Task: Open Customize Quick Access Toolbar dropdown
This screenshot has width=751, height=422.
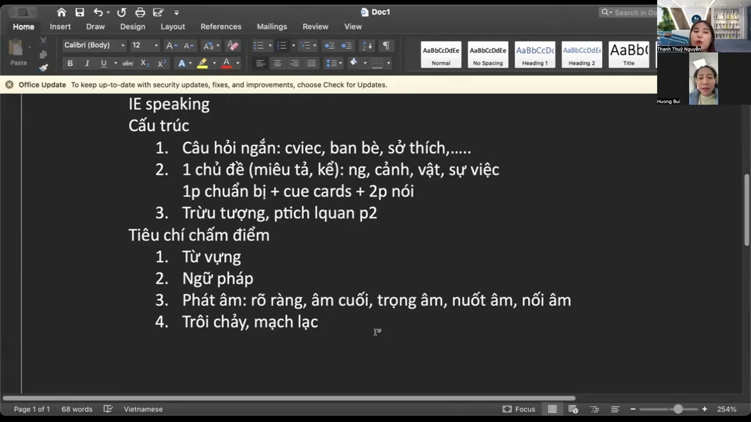Action: click(x=177, y=12)
